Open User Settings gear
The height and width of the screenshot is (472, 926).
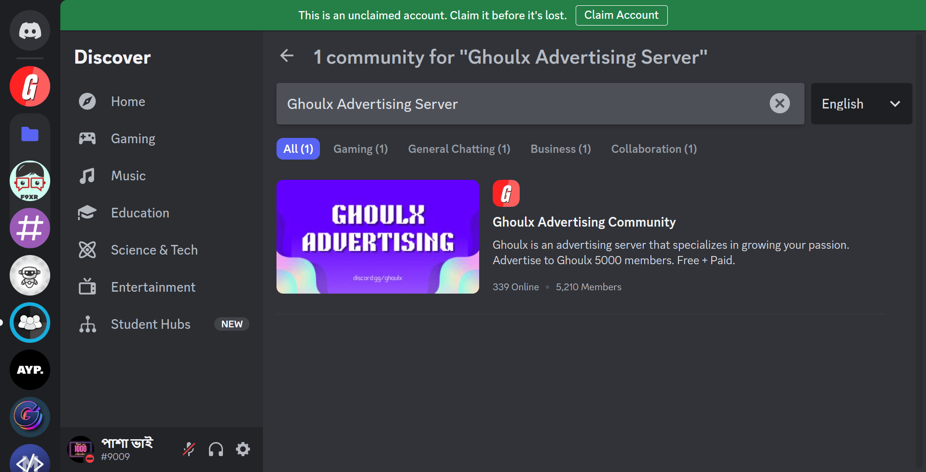coord(243,449)
